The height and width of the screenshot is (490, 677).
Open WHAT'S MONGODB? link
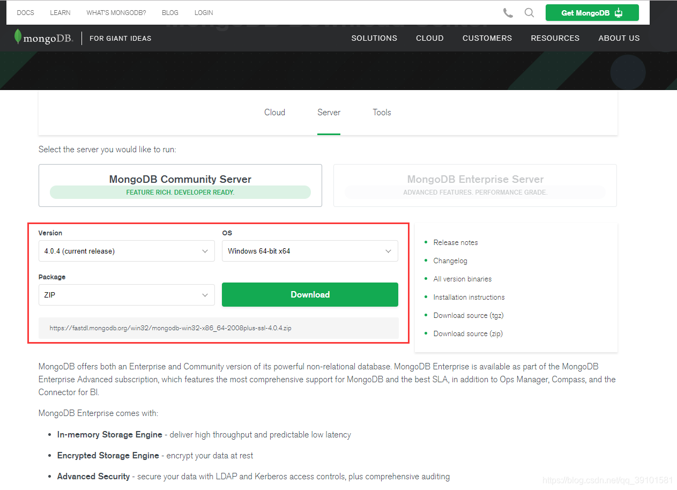tap(116, 13)
